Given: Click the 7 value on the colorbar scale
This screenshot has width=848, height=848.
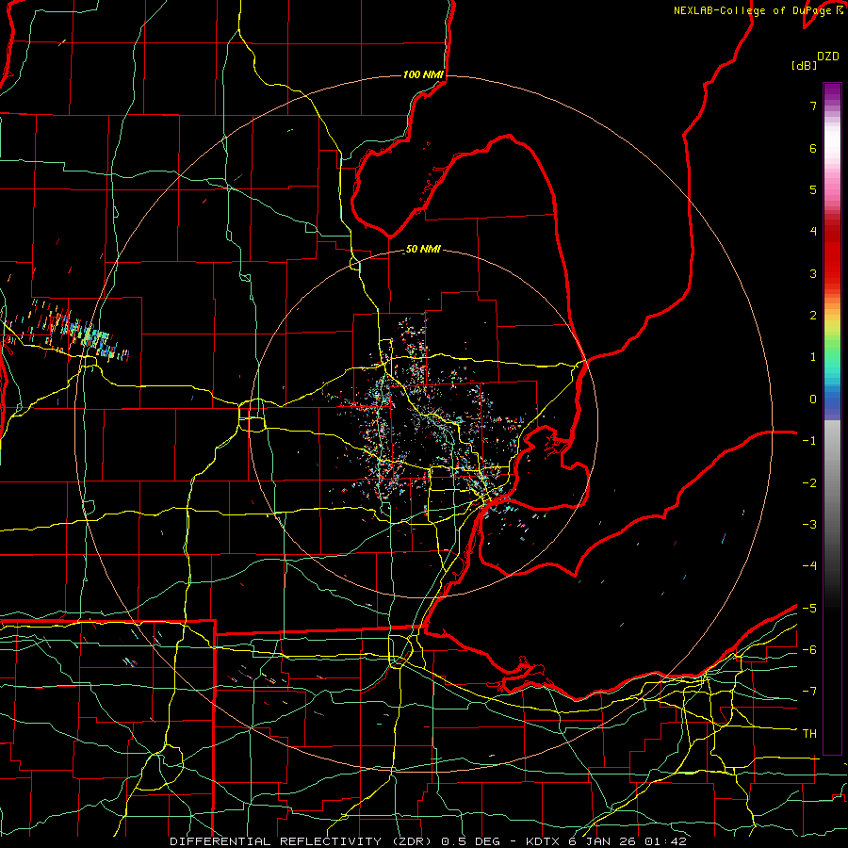Looking at the screenshot, I should coord(813,106).
